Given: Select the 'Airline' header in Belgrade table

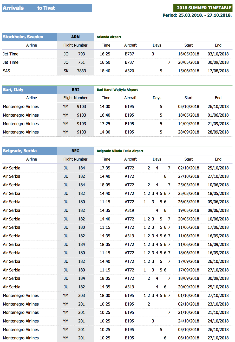Looking at the screenshot, I should pos(31,159).
